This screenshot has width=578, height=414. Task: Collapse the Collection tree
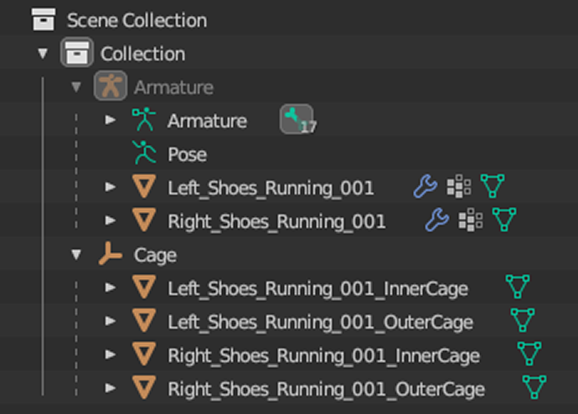click(x=43, y=54)
